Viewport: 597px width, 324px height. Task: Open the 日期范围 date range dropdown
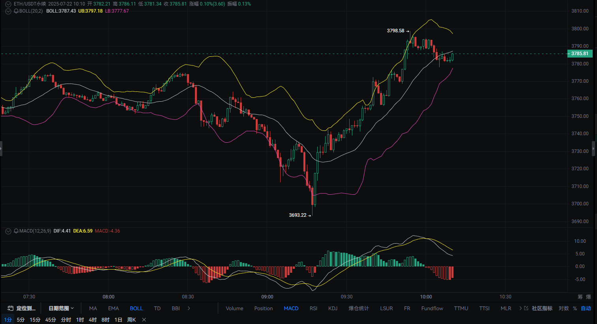click(61, 308)
